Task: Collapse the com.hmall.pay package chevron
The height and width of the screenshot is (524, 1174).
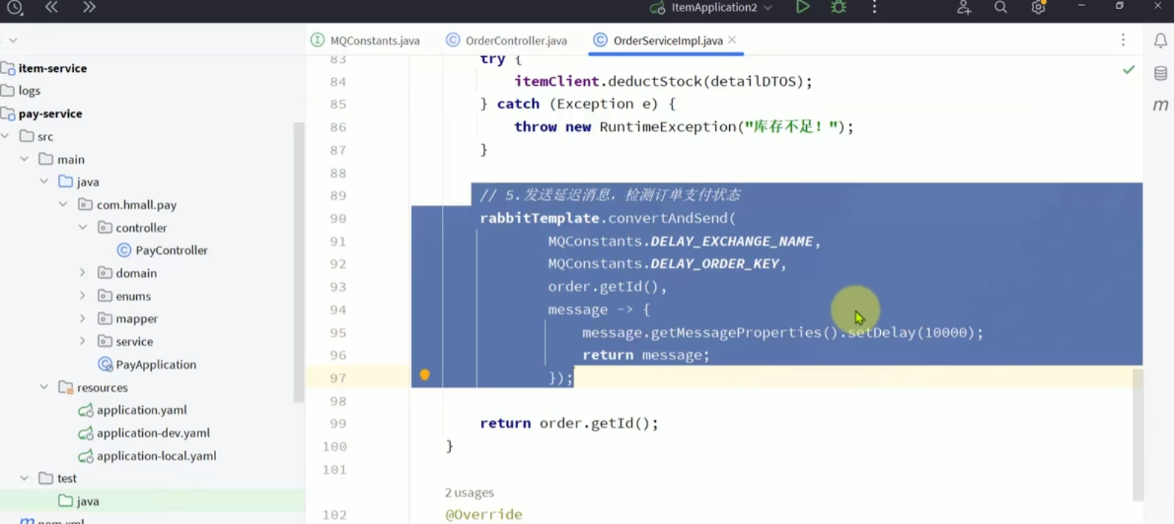Action: coord(63,204)
